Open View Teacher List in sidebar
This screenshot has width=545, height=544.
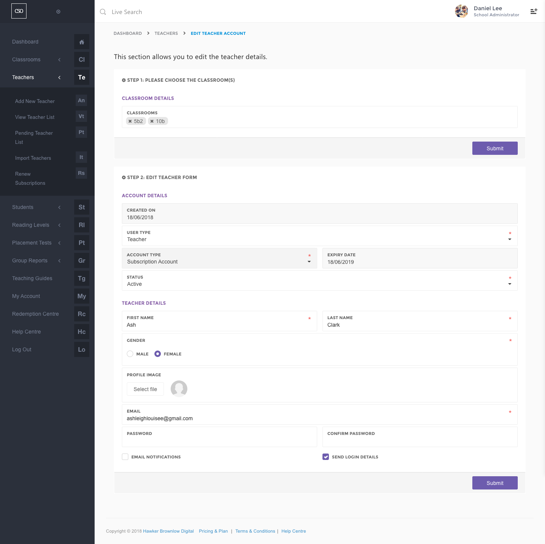[35, 117]
